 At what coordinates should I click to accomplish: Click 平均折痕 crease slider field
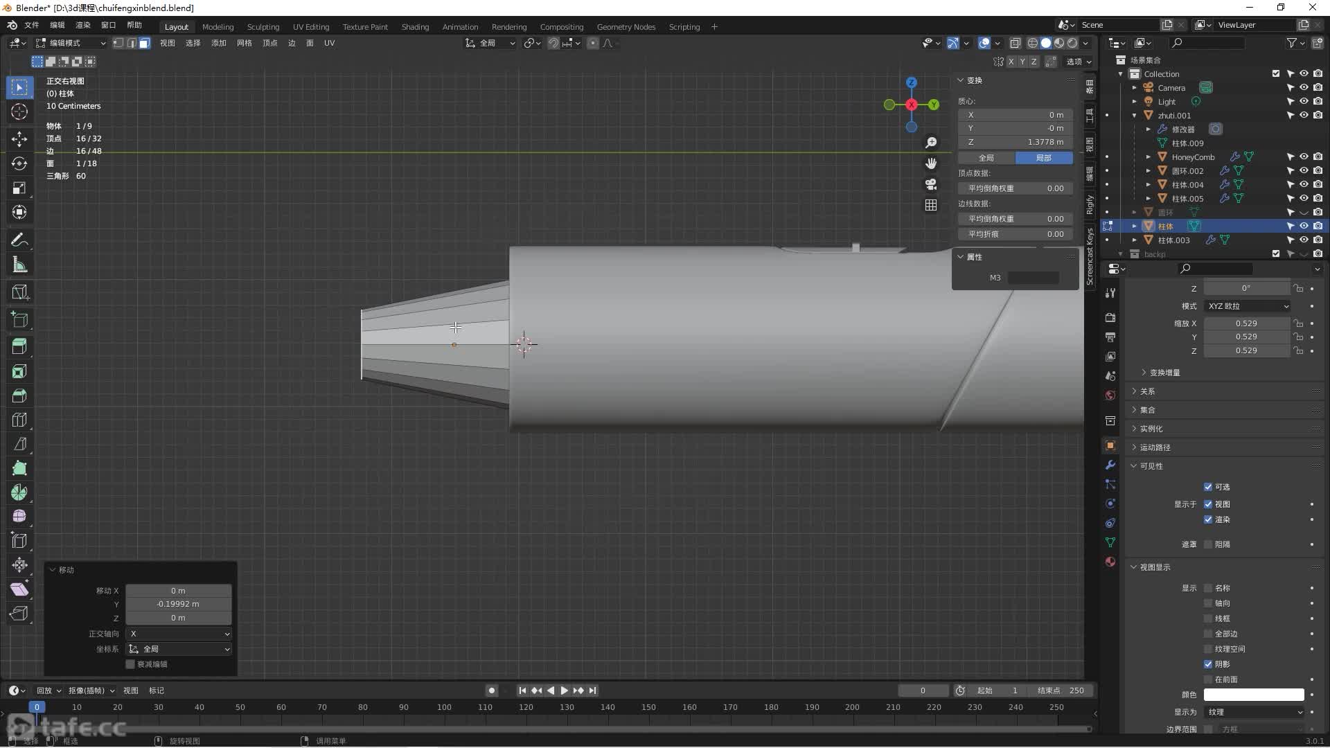pyautogui.click(x=1016, y=234)
